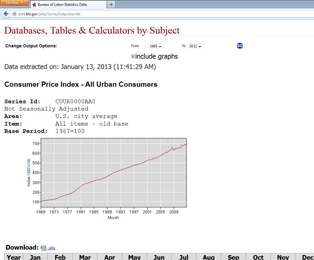Click the Aug column header
Image resolution: width=314 pixels, height=260 pixels.
point(209,257)
